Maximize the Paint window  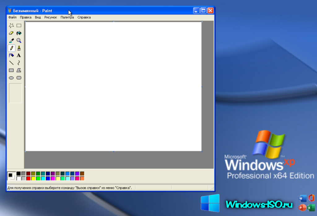point(203,11)
